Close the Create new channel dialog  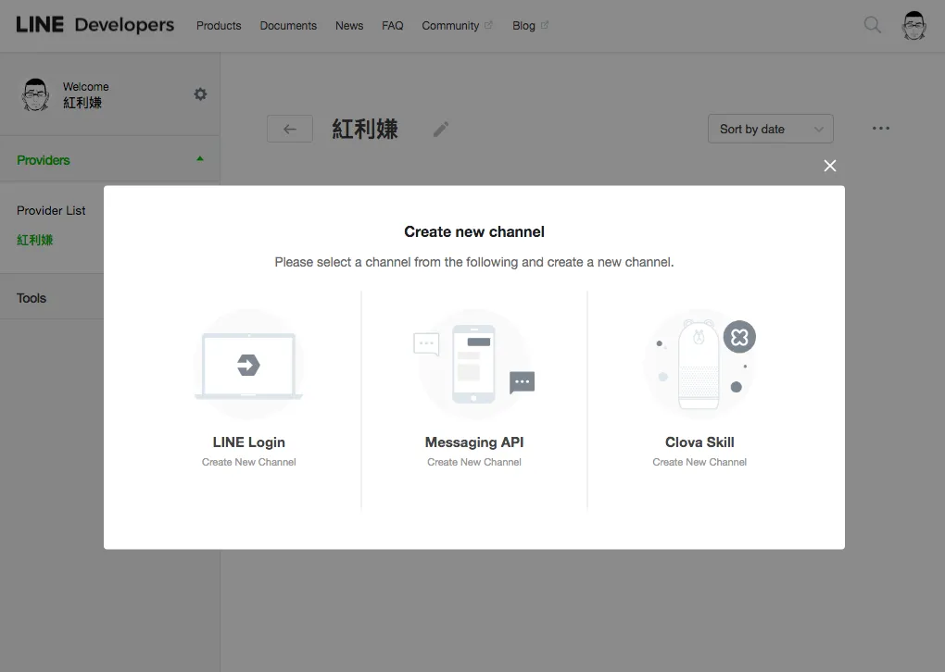point(829,166)
